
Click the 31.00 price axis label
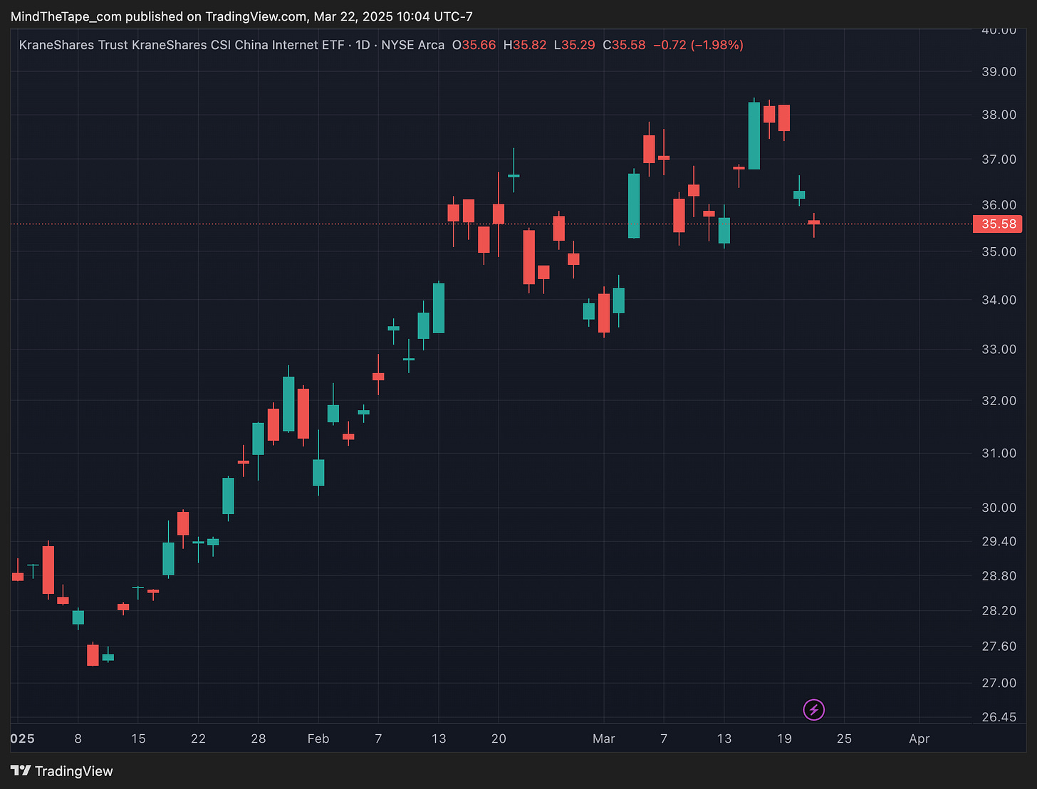point(999,454)
